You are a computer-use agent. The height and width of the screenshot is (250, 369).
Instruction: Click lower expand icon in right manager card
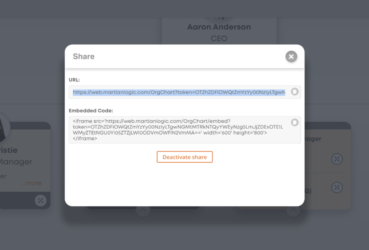click(x=337, y=187)
